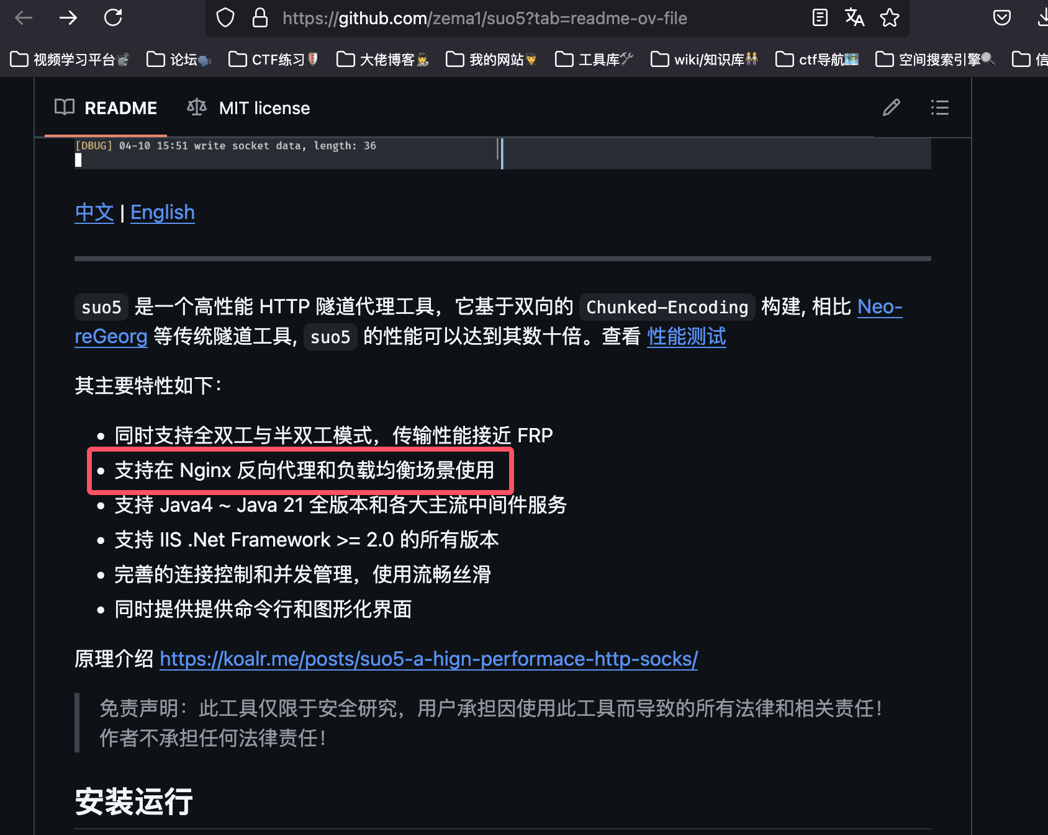
Task: Open the README outline list icon
Action: pyautogui.click(x=939, y=108)
